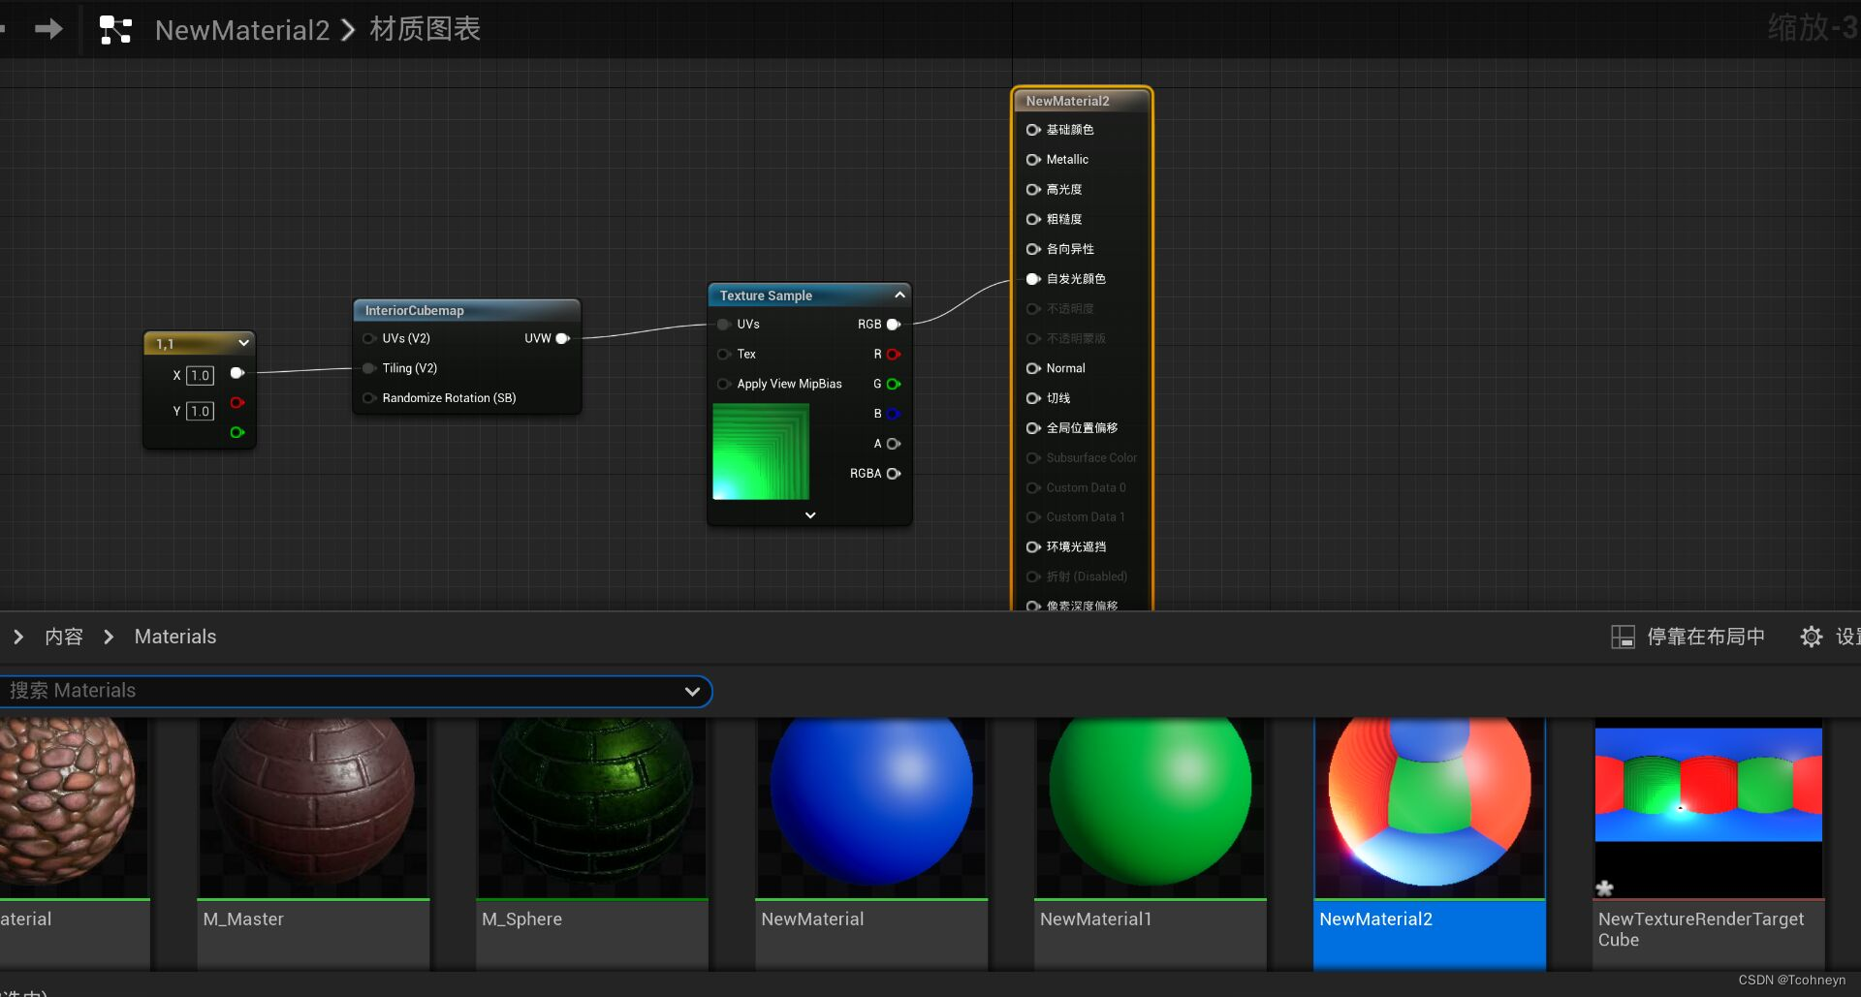1861x997 pixels.
Task: Click the UVs (V2) input pin
Action: [x=369, y=338]
